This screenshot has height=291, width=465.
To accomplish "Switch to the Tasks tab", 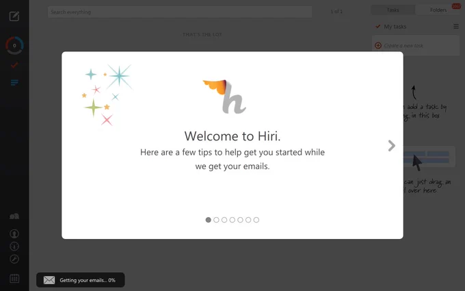I will point(393,10).
